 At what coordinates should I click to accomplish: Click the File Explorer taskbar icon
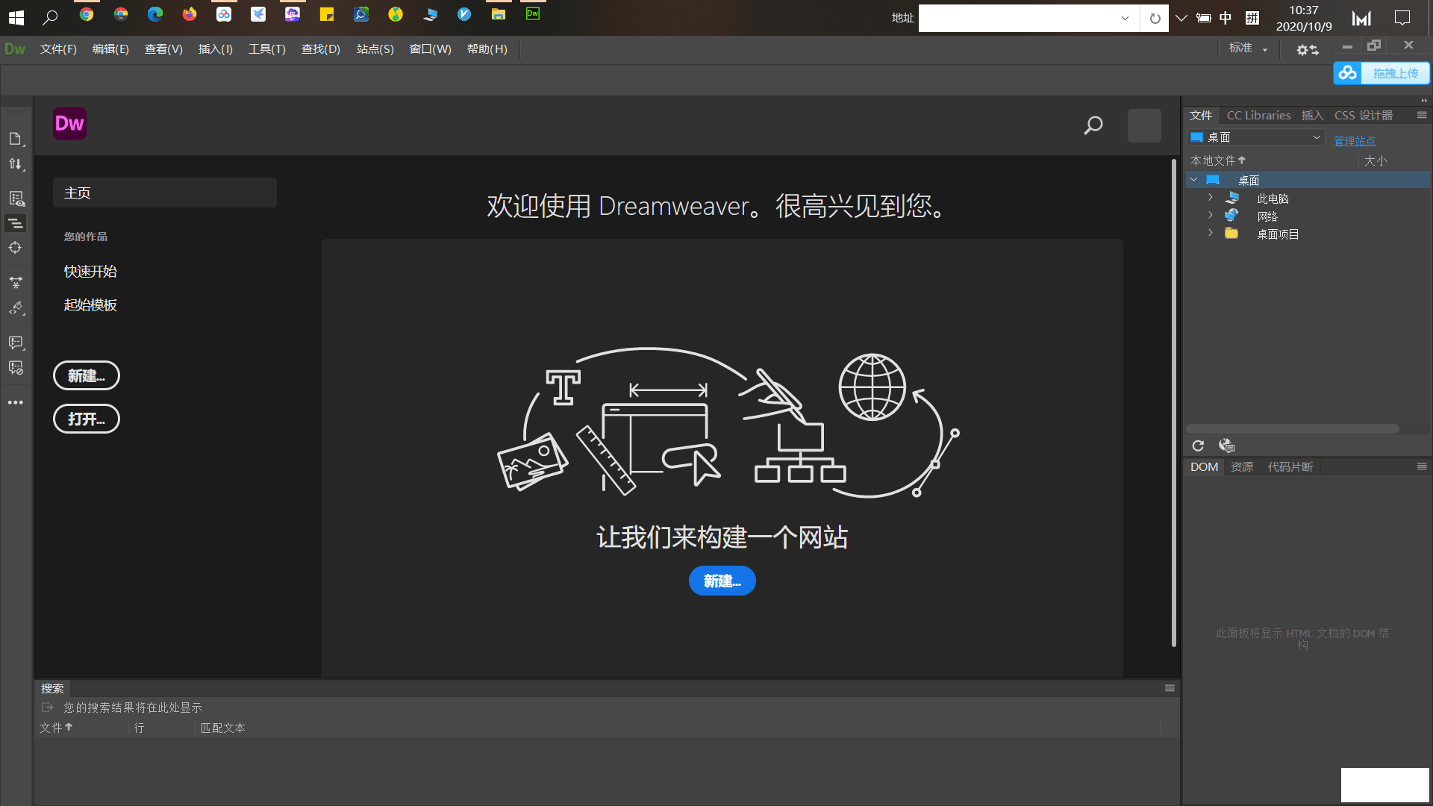point(499,14)
